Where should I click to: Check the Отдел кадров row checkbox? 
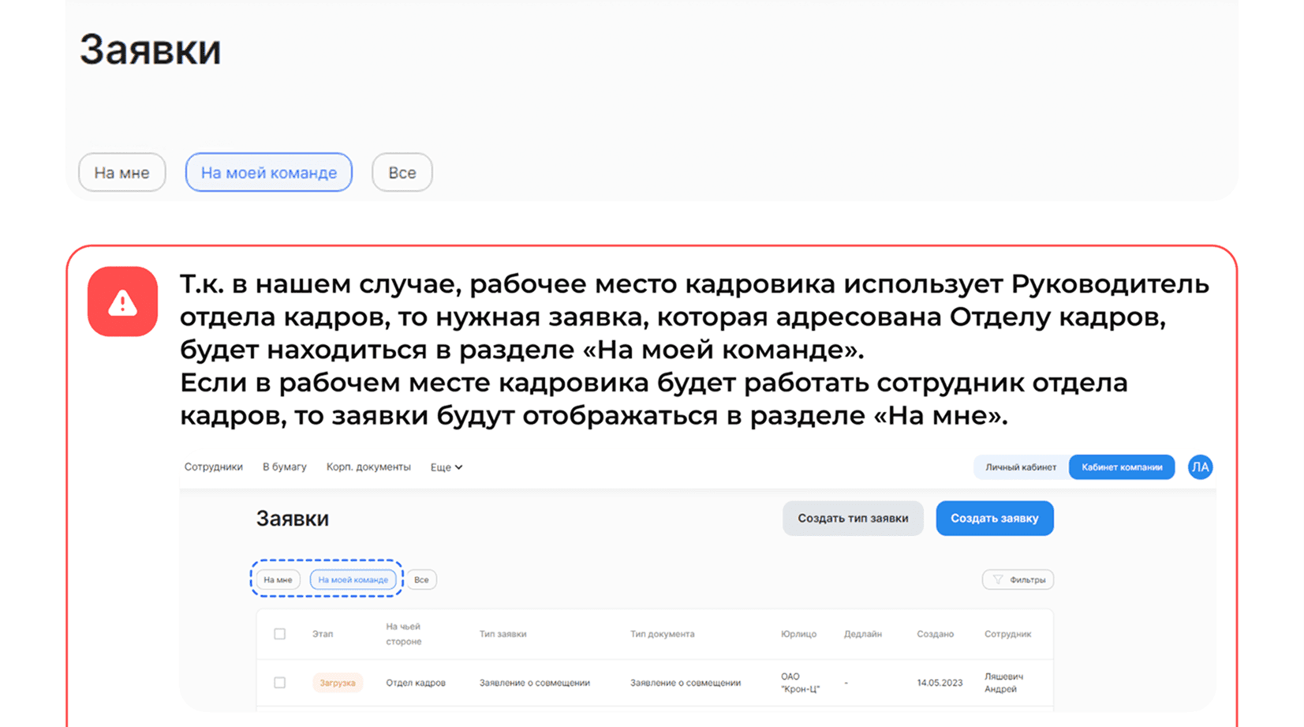tap(279, 683)
